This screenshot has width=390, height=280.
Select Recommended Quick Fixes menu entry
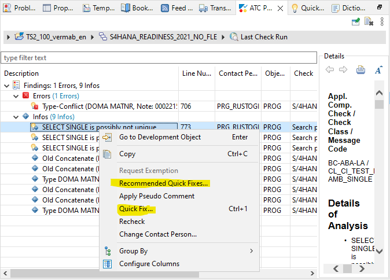(x=164, y=183)
